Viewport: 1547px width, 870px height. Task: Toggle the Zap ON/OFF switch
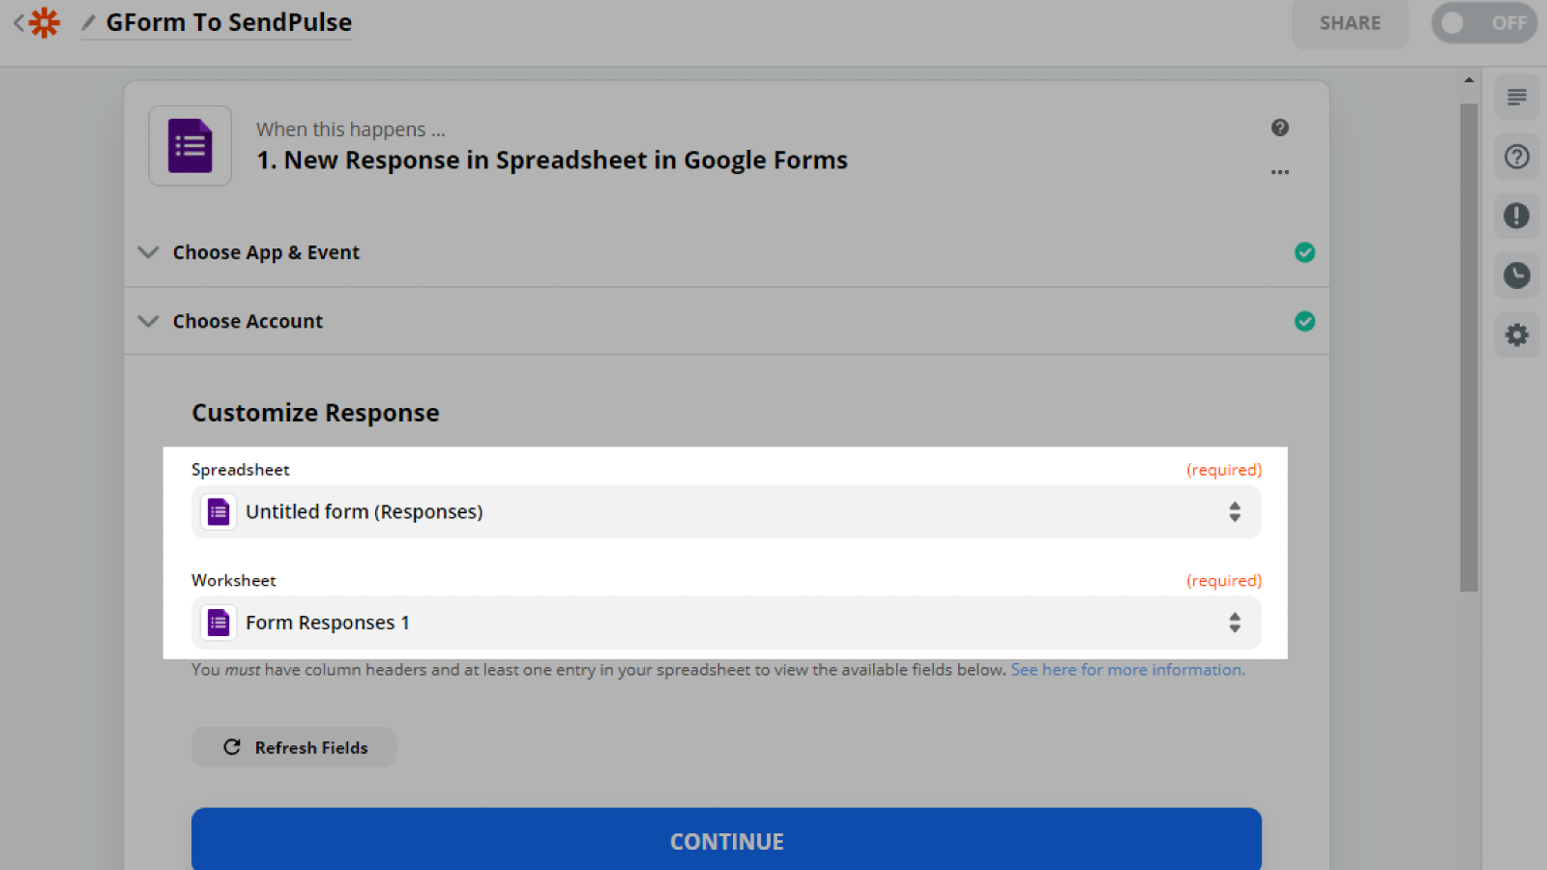coord(1483,23)
